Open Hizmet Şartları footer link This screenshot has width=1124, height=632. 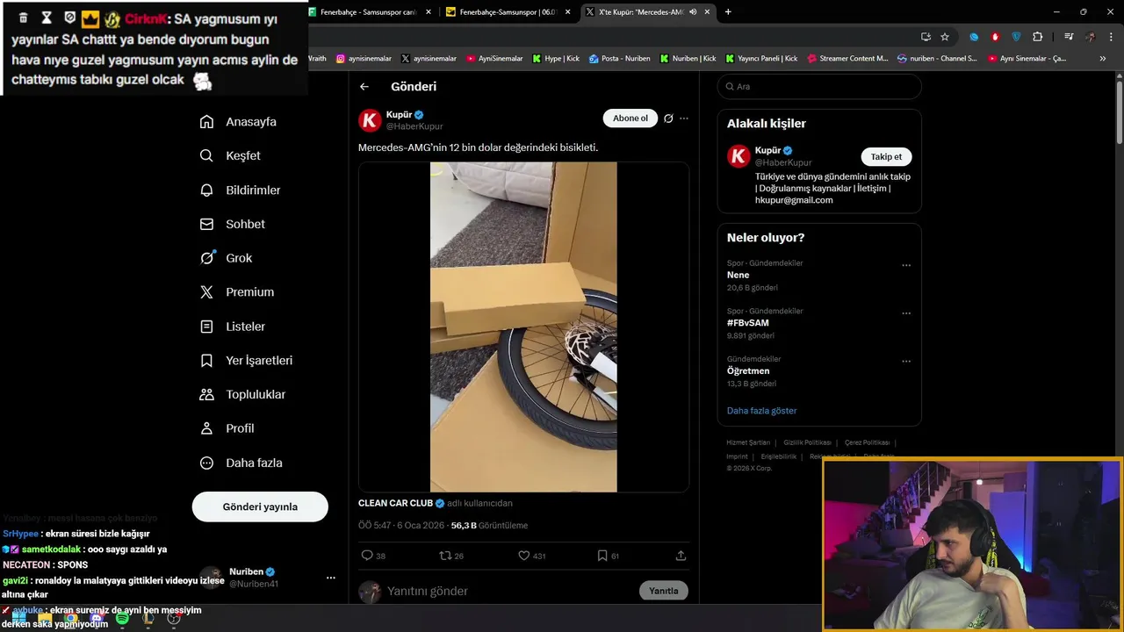click(748, 442)
